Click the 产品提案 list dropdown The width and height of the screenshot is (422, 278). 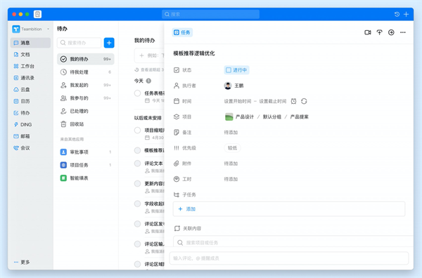click(x=300, y=117)
